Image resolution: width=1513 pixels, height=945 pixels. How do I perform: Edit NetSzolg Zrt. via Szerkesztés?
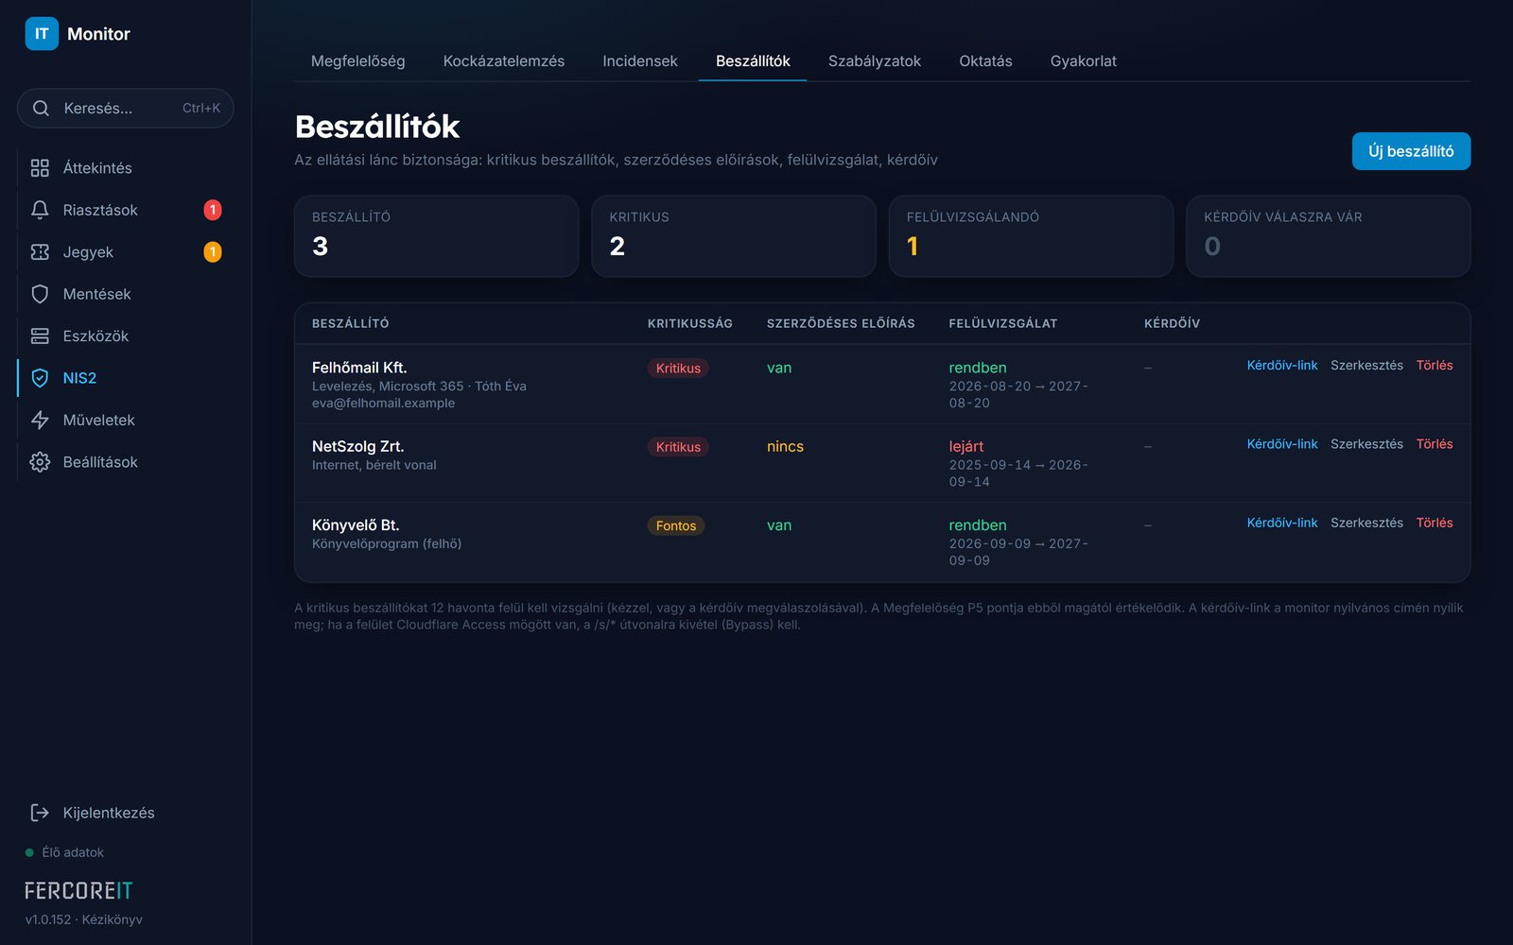[x=1366, y=444]
